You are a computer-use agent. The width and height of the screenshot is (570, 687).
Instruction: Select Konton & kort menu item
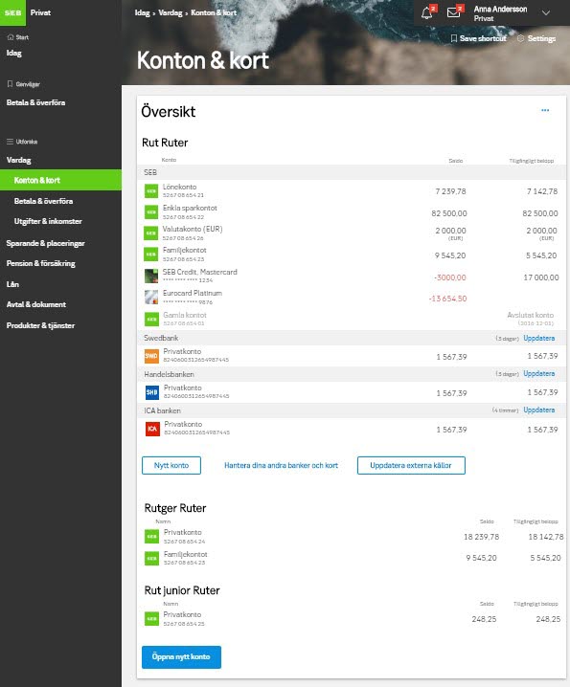pyautogui.click(x=60, y=180)
